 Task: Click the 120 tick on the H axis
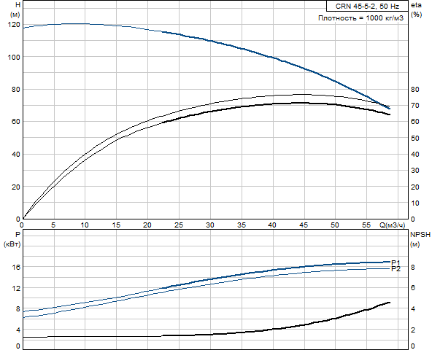[15, 25]
